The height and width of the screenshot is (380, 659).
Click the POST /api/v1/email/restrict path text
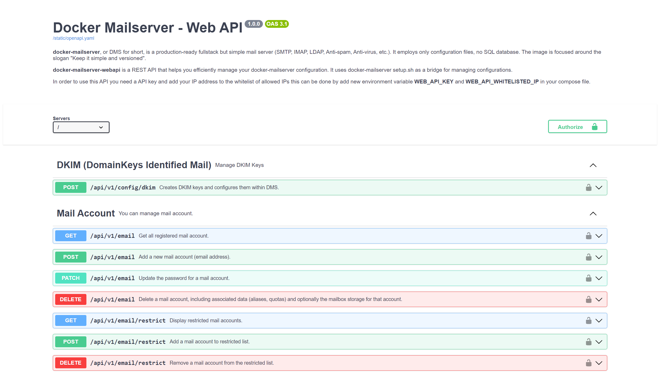tap(128, 342)
